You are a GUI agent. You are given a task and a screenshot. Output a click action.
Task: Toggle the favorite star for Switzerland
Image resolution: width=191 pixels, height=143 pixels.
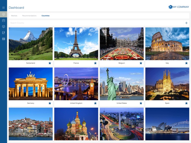point(50,63)
